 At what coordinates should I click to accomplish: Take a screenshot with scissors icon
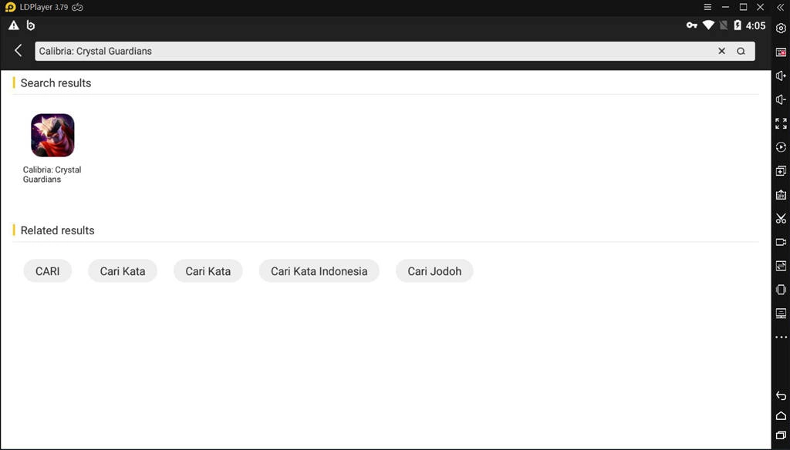pyautogui.click(x=781, y=219)
